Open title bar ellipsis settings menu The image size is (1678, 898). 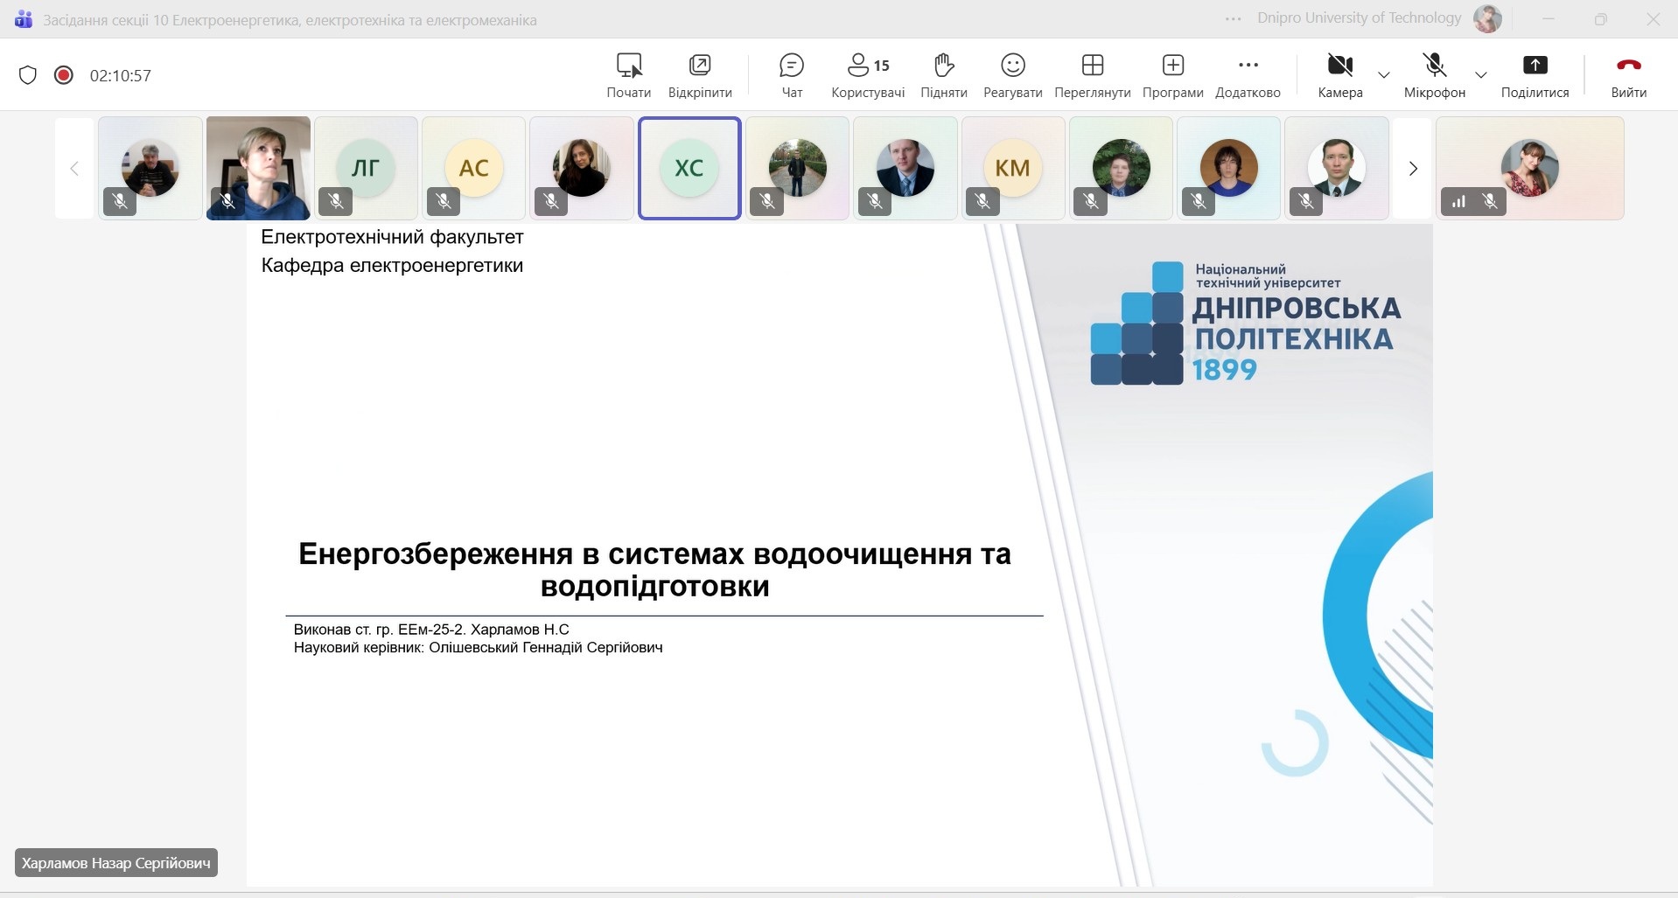click(x=1233, y=19)
